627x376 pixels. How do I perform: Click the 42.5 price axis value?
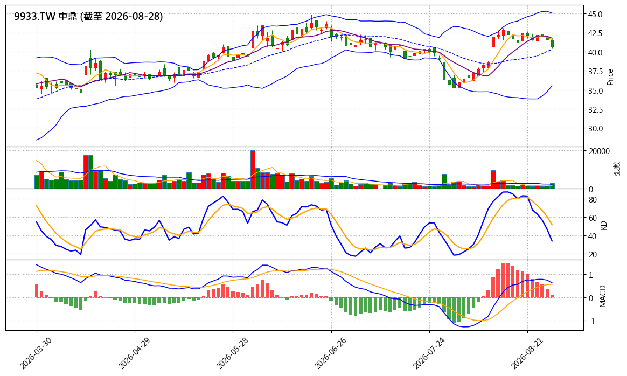594,33
